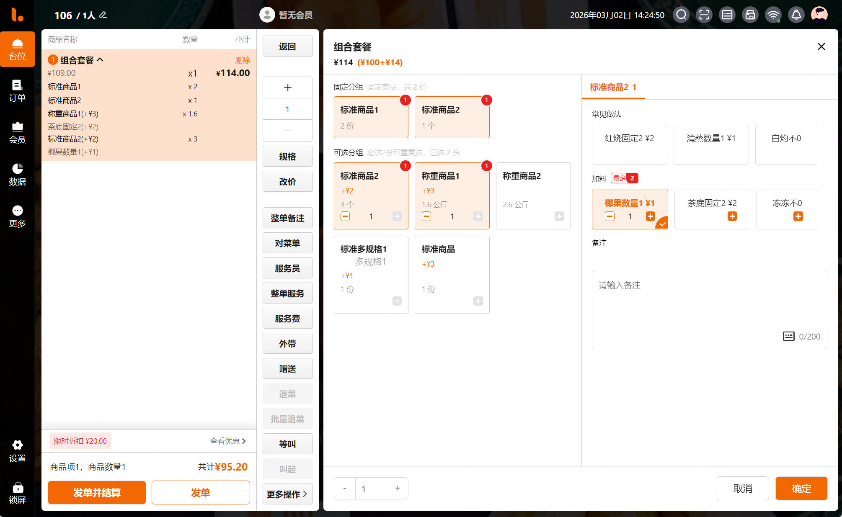Image resolution: width=842 pixels, height=517 pixels.
Task: Edit guest count pencil icon
Action: 103,15
